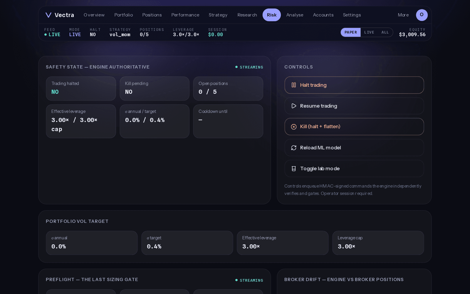470x294 pixels.
Task: Click the Kill (halt + flatten) button
Action: click(354, 127)
